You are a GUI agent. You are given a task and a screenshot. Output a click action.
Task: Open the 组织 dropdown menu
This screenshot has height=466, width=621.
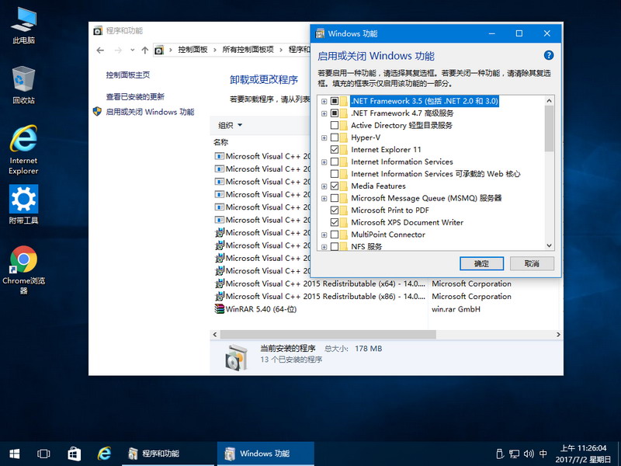point(230,125)
